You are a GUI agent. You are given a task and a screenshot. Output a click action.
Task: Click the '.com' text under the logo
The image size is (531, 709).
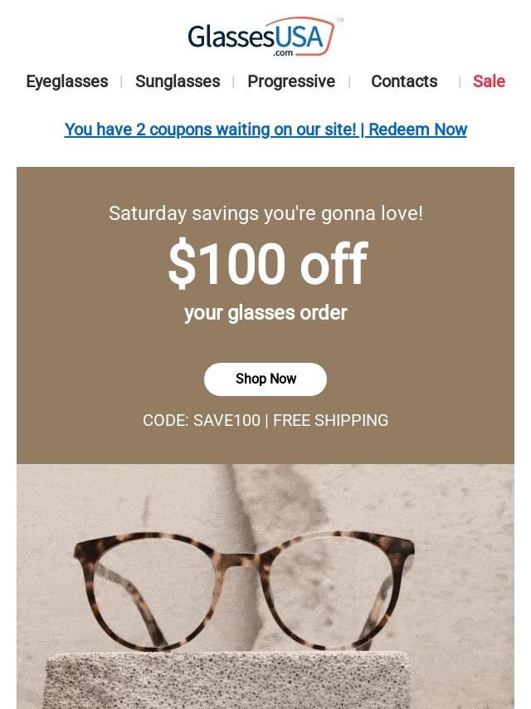click(x=283, y=52)
